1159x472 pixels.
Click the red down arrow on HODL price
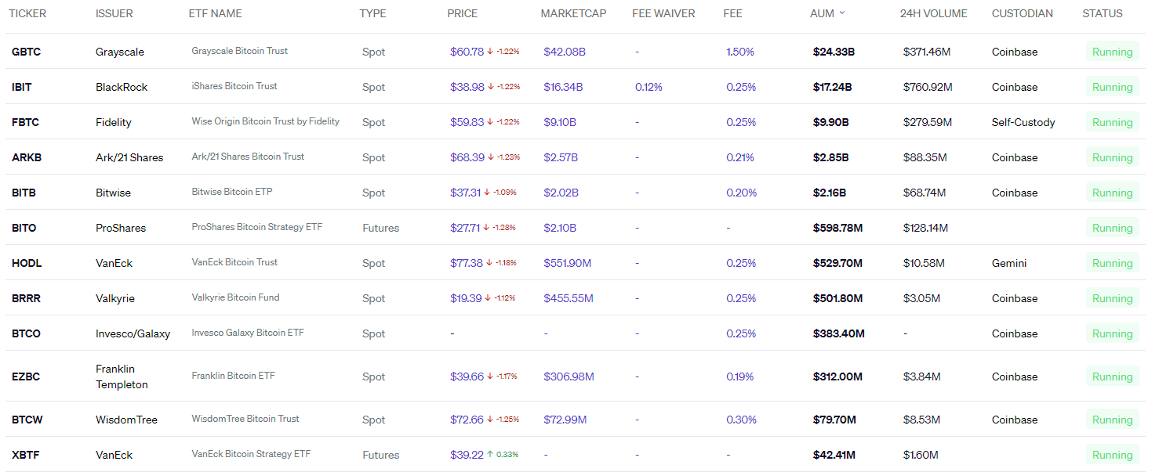point(489,263)
